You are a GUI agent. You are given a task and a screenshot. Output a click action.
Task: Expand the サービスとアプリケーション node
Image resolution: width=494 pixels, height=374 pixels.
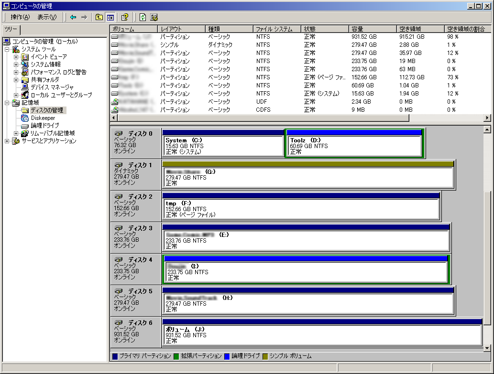7,141
